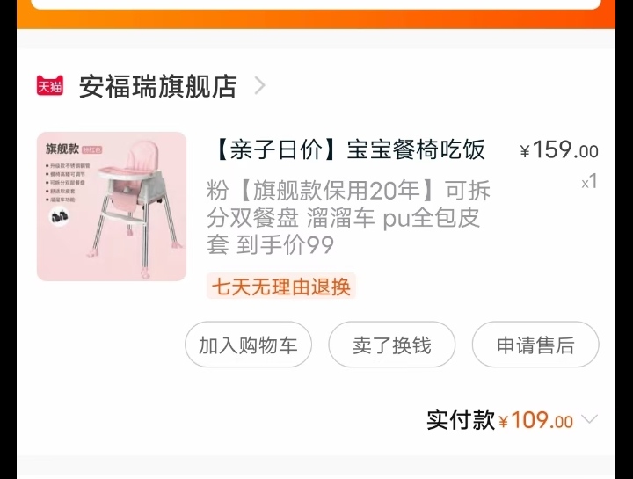Open the 安福瑞旗舰店 store page
This screenshot has width=633, height=479.
click(157, 86)
